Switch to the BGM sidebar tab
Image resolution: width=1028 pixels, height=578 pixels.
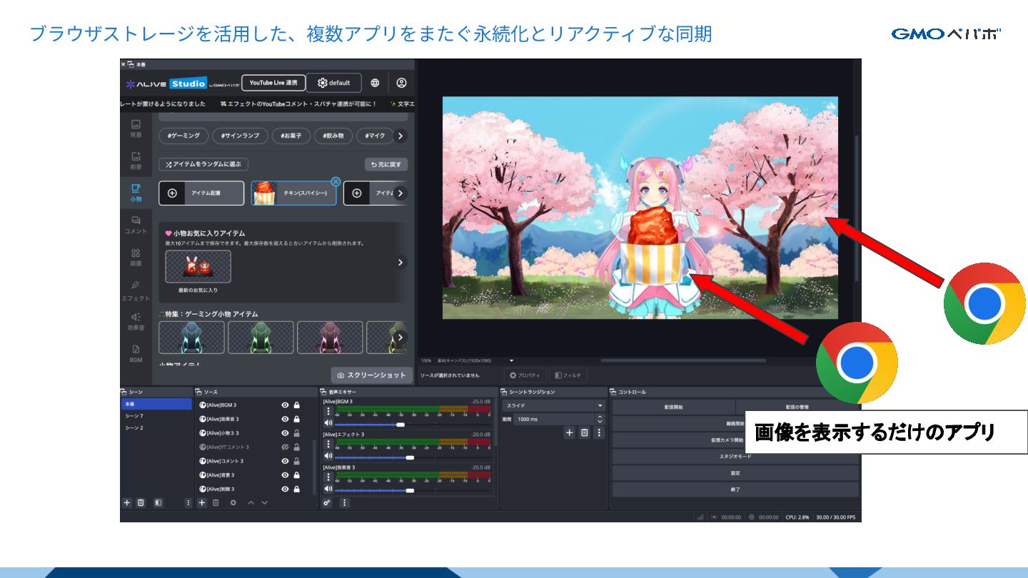tap(136, 354)
